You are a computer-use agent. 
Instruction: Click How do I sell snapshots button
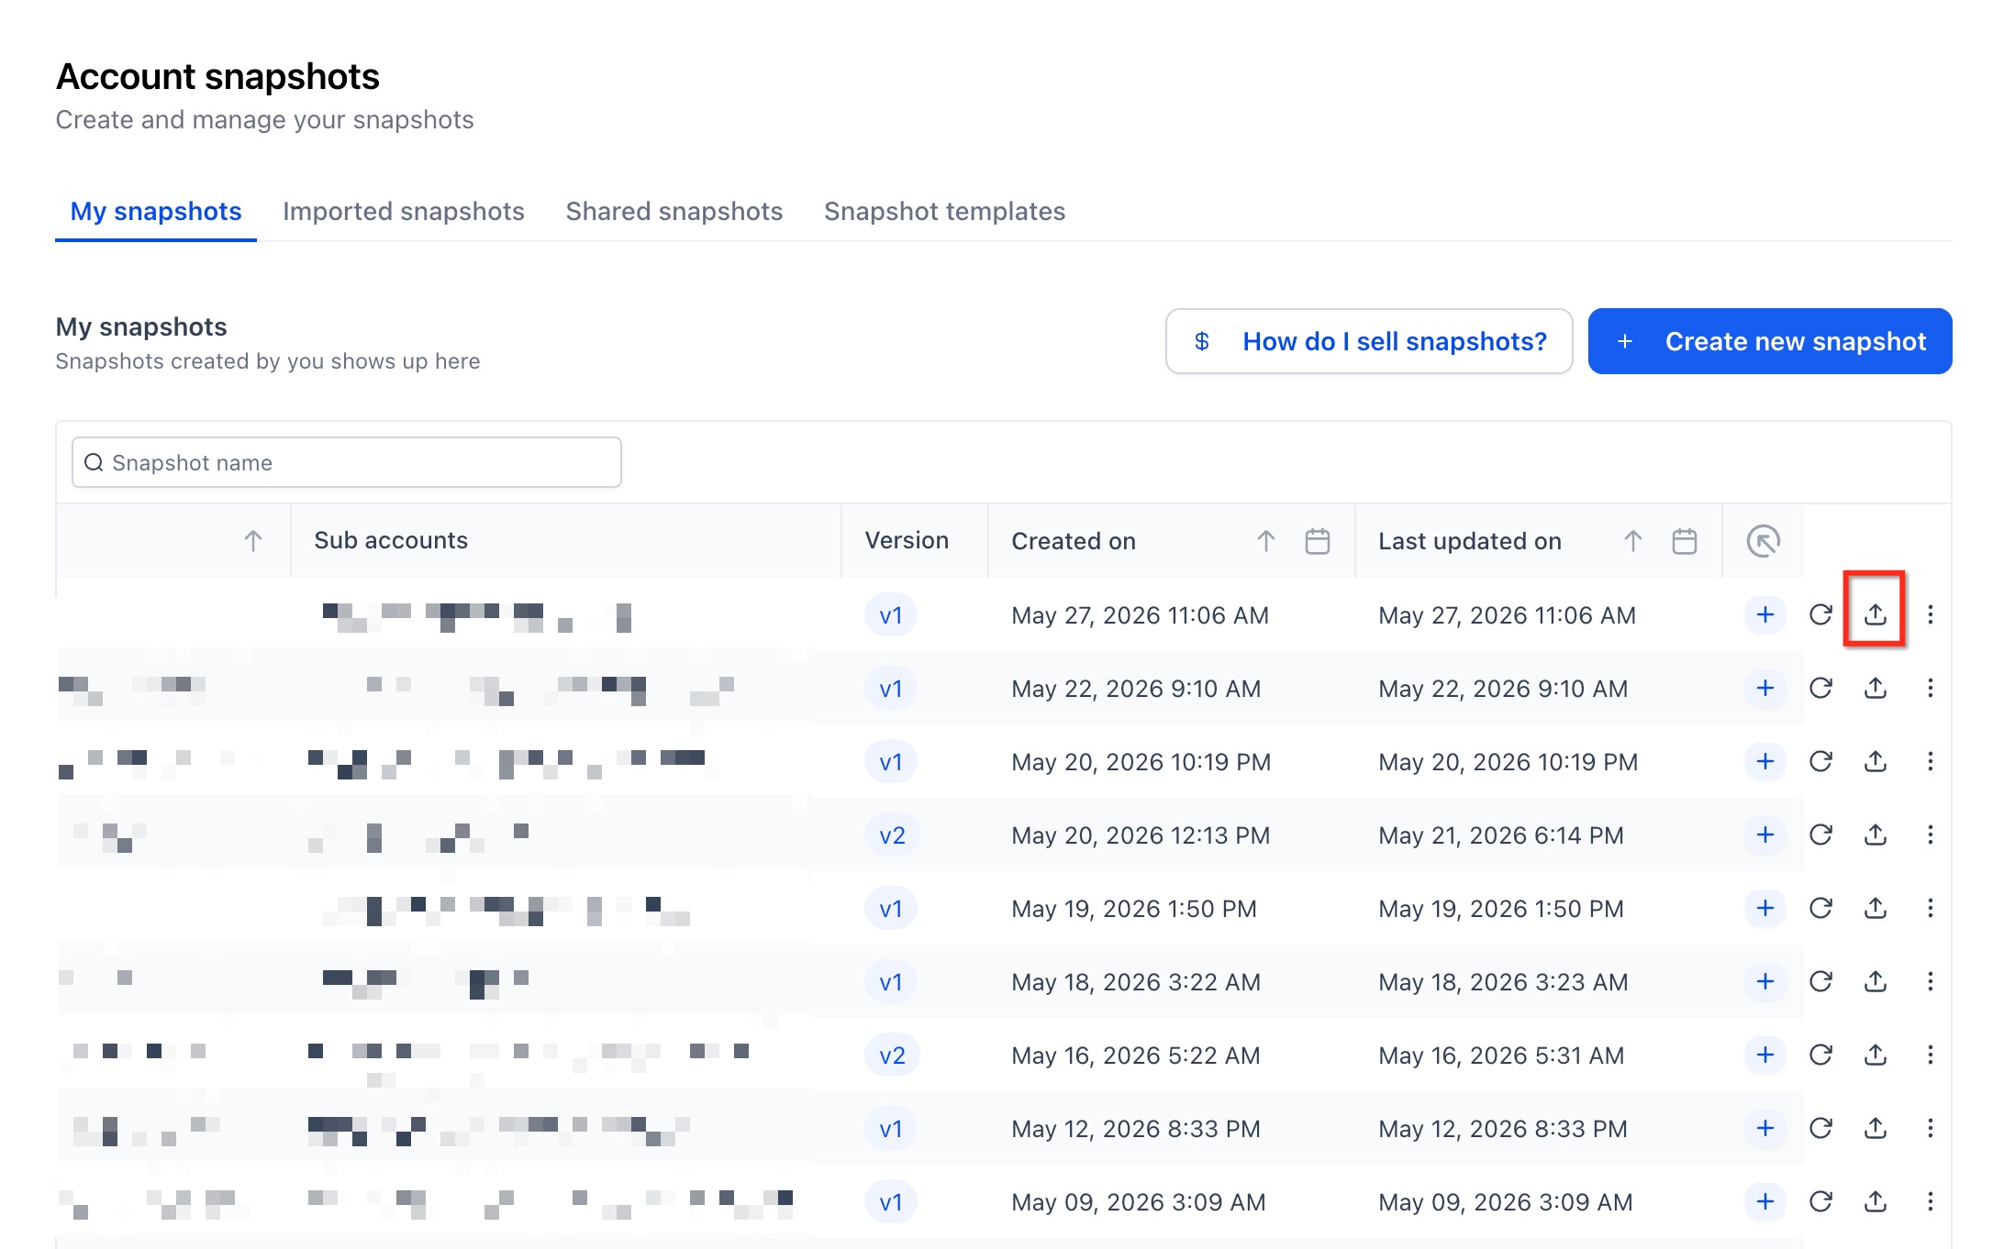pos(1369,341)
